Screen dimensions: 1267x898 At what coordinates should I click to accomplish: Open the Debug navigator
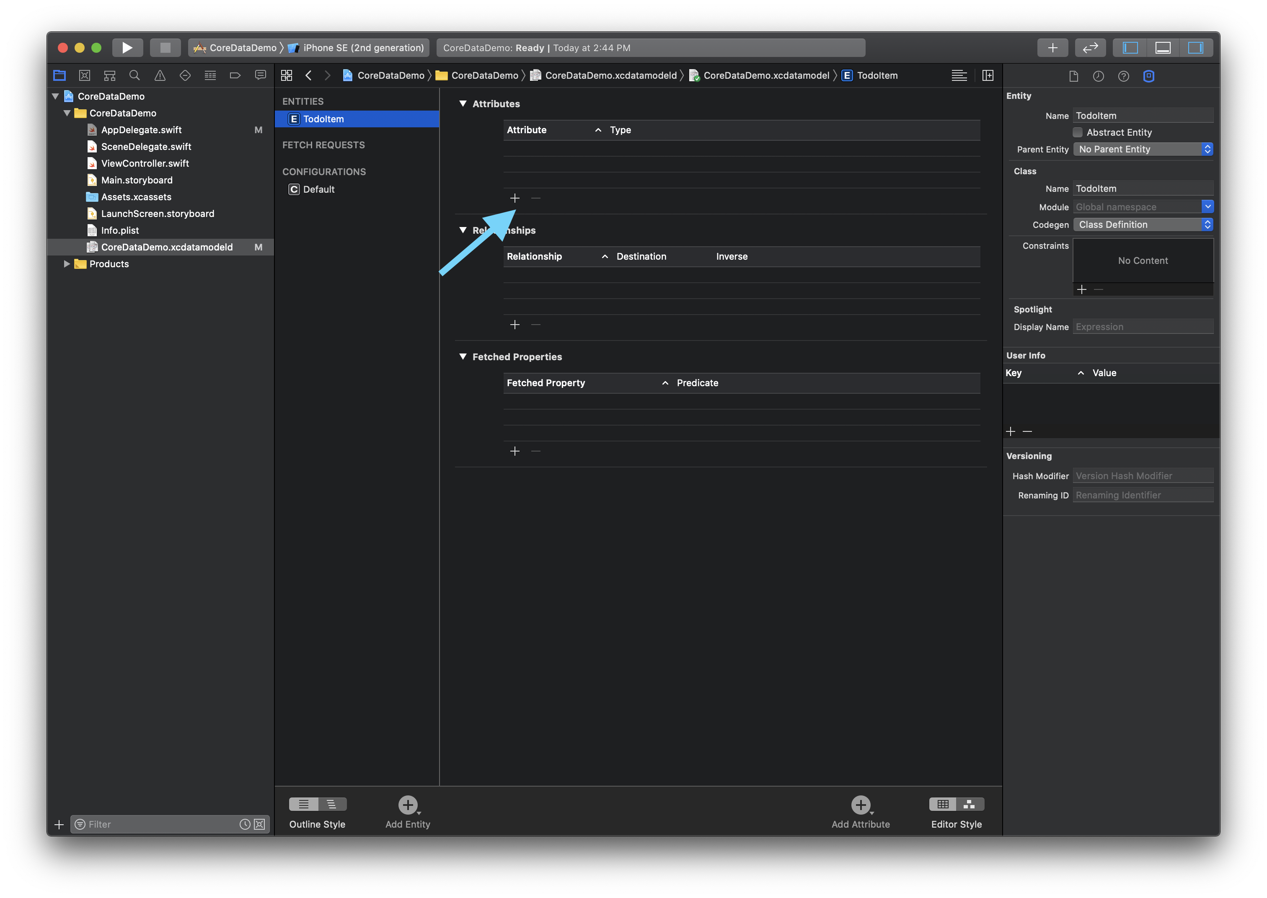tap(210, 75)
